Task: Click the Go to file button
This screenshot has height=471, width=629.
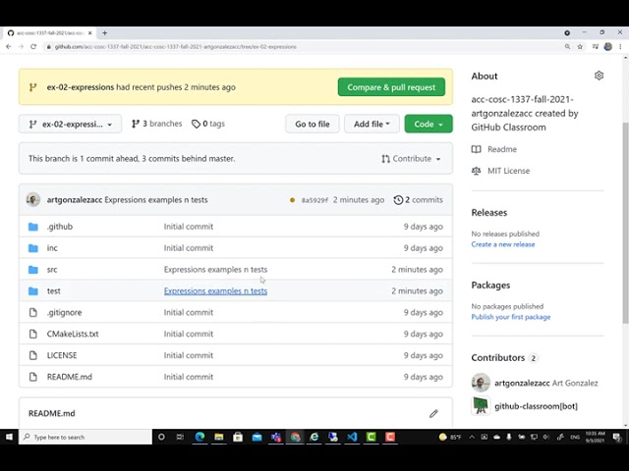Action: pyautogui.click(x=313, y=125)
